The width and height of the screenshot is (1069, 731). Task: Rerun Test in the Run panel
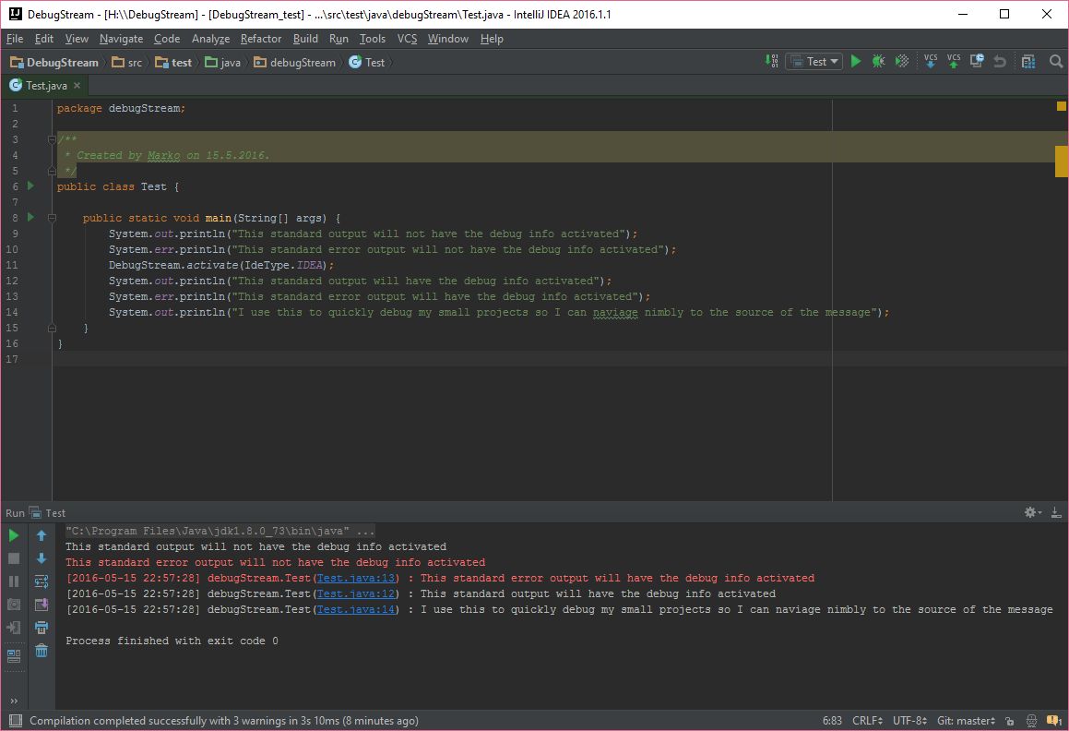(x=14, y=536)
